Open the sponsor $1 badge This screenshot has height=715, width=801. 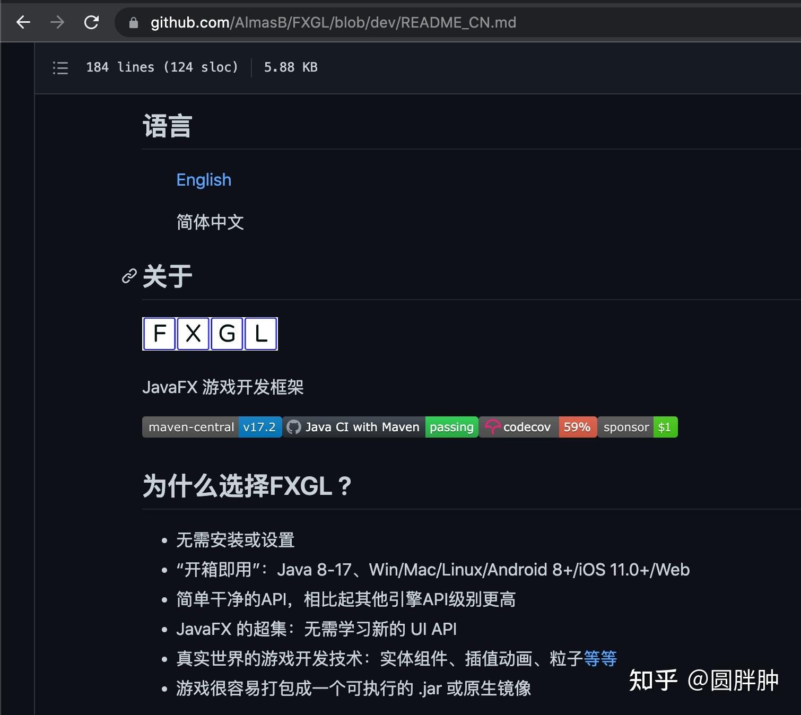click(638, 426)
